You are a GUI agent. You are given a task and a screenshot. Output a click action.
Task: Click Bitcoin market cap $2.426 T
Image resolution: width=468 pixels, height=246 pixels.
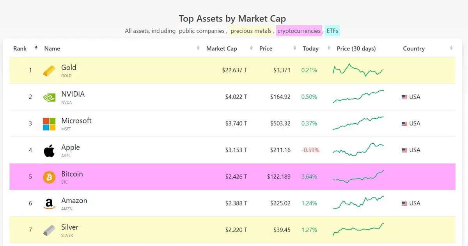point(236,176)
